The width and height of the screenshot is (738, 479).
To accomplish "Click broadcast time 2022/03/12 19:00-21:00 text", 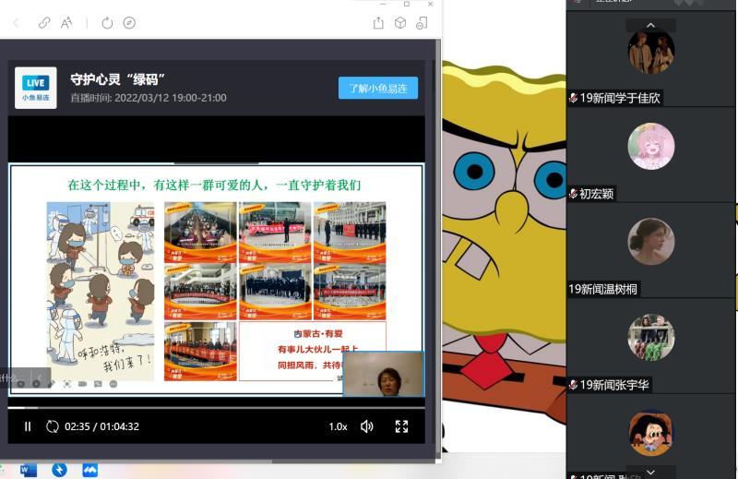I will (149, 98).
